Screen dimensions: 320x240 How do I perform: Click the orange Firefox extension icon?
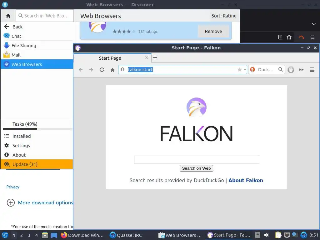(301, 37)
